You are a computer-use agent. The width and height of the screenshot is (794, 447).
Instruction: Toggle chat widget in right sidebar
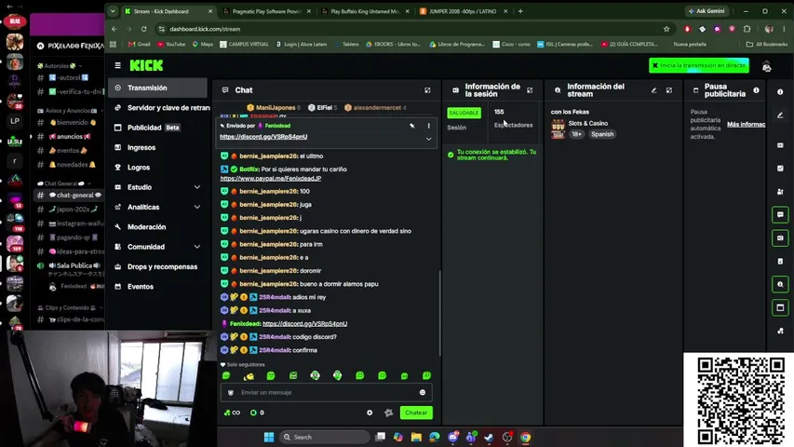coord(780,215)
